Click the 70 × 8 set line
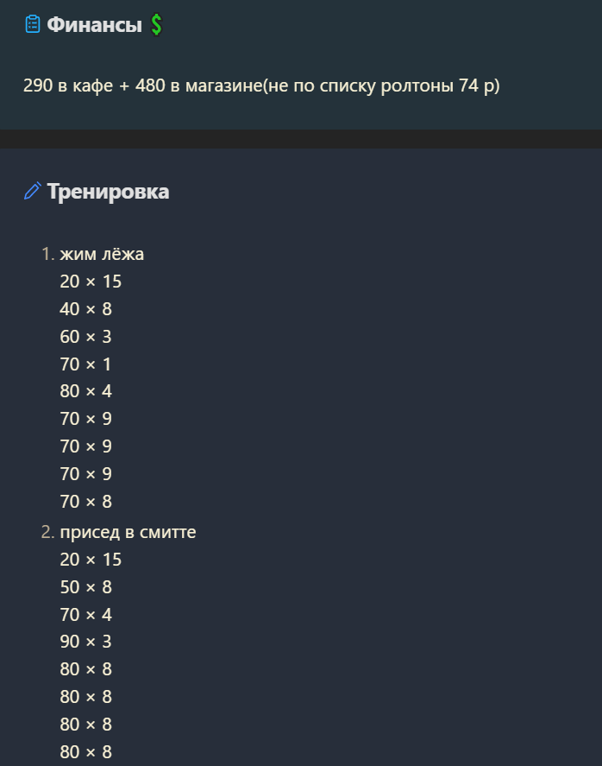The height and width of the screenshot is (766, 602). point(86,502)
